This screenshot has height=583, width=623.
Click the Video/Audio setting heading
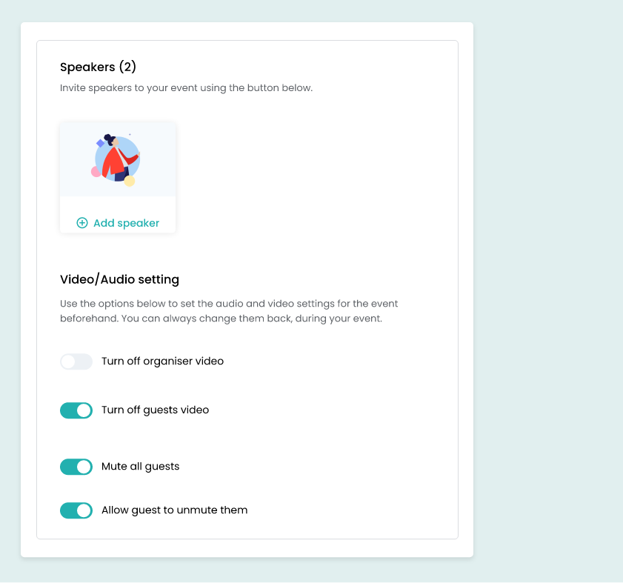point(119,279)
